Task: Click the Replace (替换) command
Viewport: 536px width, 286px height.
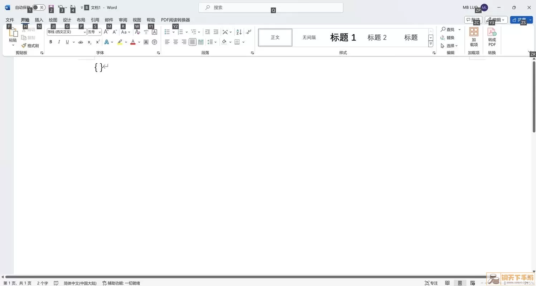Action: click(448, 38)
